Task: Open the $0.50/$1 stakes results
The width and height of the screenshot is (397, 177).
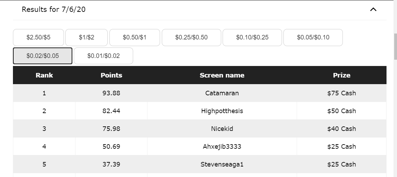Action: 135,37
